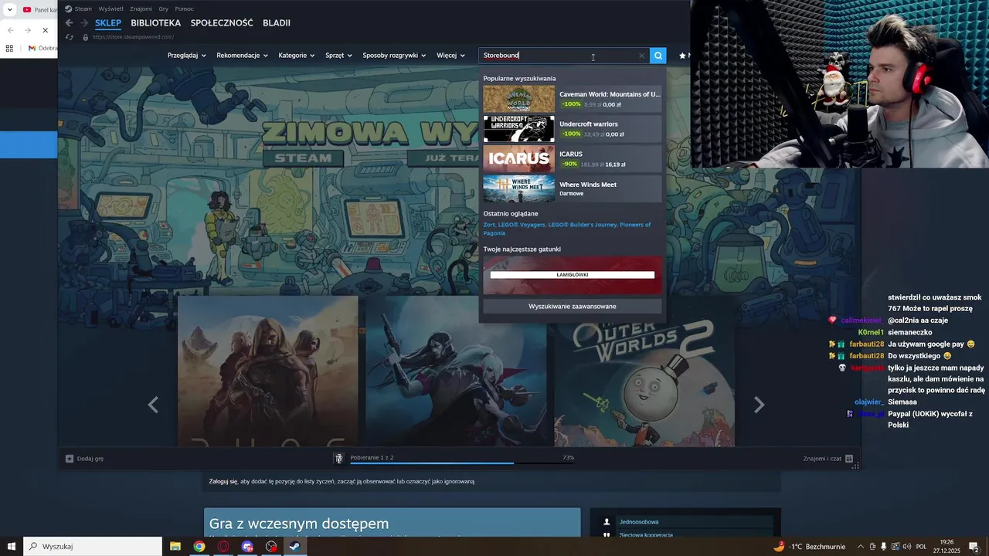Go to previous carousel slide
The height and width of the screenshot is (556, 989).
[x=153, y=405]
